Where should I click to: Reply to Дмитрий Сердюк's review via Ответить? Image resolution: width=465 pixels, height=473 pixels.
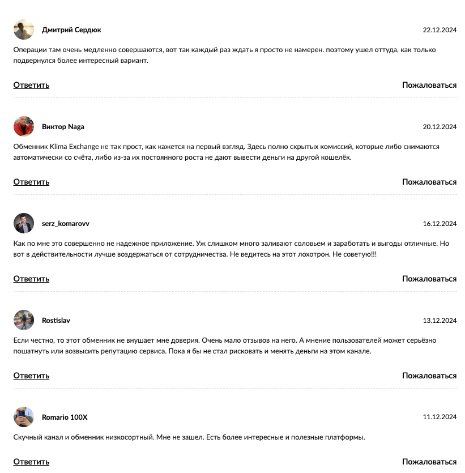click(31, 85)
